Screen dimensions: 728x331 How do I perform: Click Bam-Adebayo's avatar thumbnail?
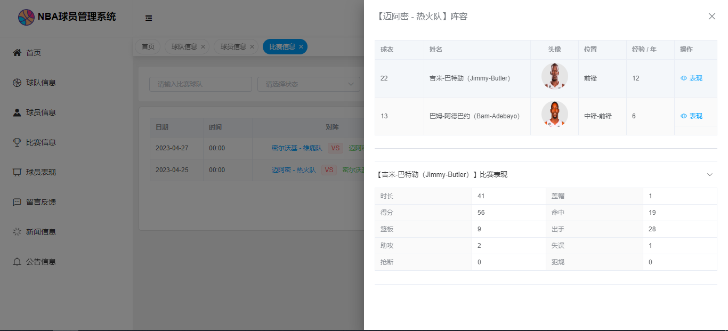point(554,114)
